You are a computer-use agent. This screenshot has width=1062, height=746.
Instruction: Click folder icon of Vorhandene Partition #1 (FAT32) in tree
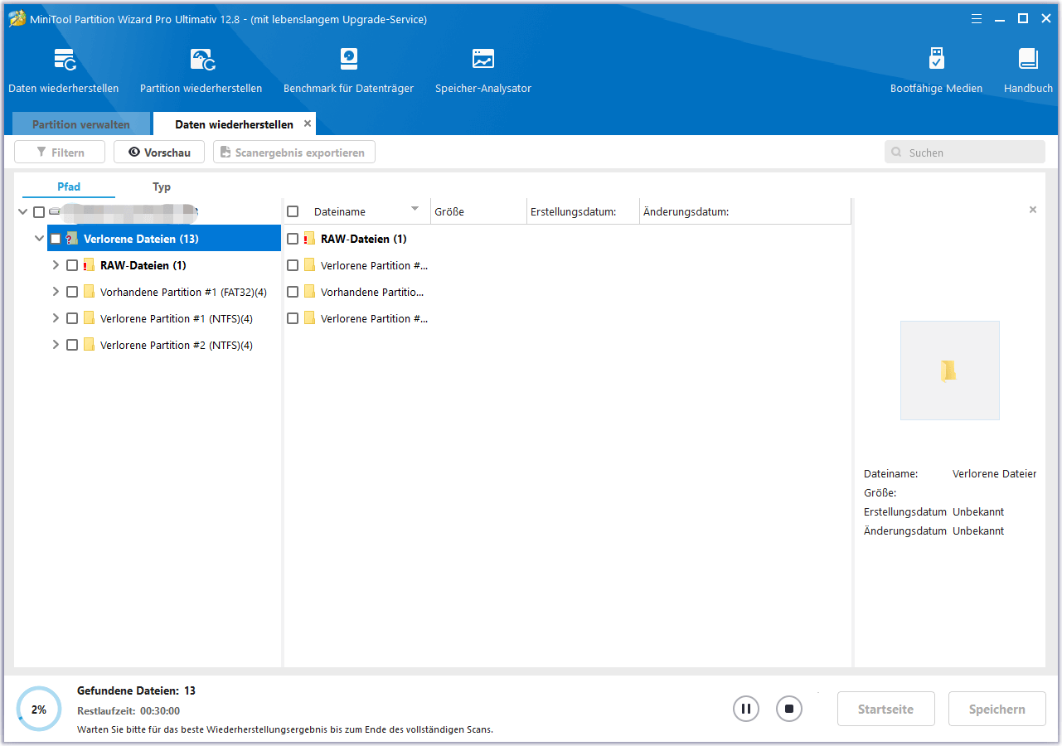(89, 292)
